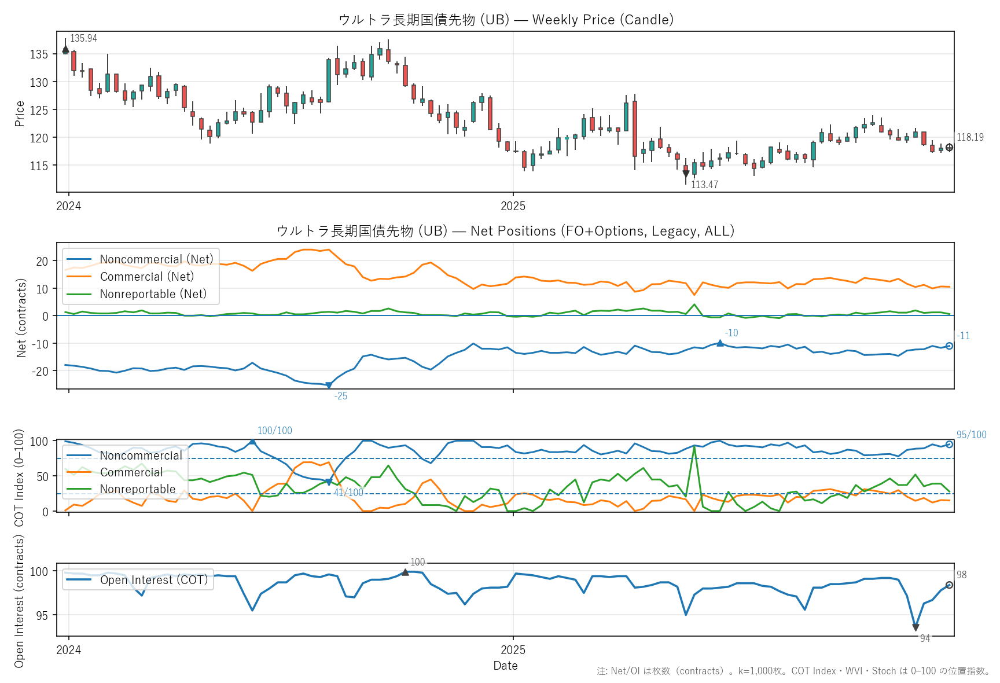1000x683 pixels.
Task: Toggle Commercial (Net) legend entry
Action: coord(147,277)
